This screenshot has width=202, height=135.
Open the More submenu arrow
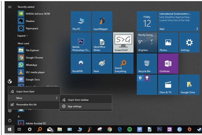(57, 98)
